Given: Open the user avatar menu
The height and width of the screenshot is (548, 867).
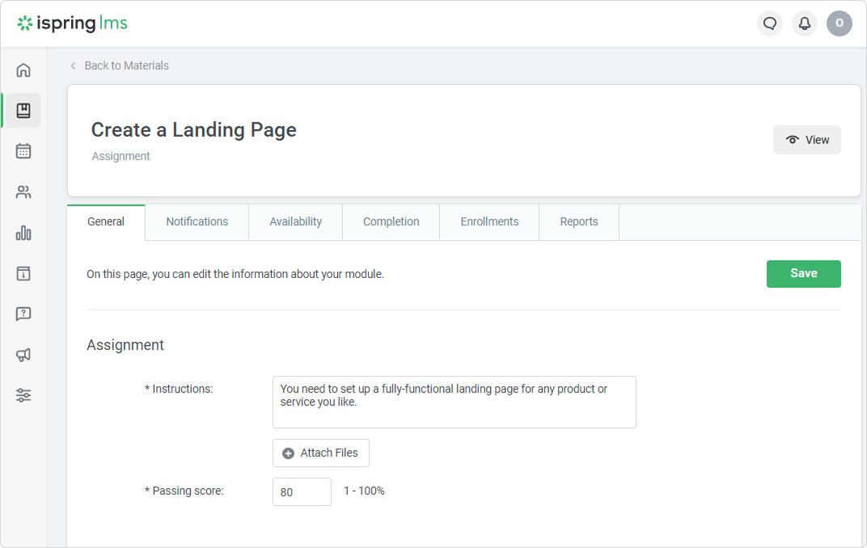Looking at the screenshot, I should 839,23.
